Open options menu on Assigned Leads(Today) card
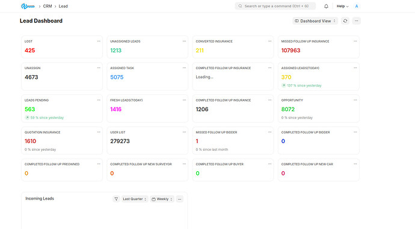This screenshot has height=229, width=415. (x=355, y=68)
